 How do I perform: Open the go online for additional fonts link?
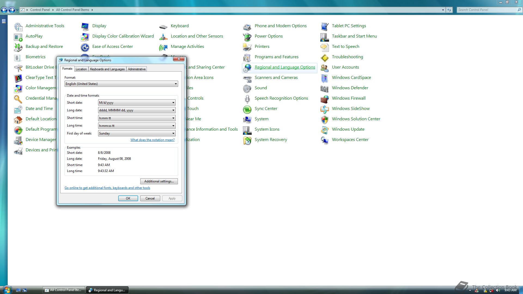click(x=107, y=188)
